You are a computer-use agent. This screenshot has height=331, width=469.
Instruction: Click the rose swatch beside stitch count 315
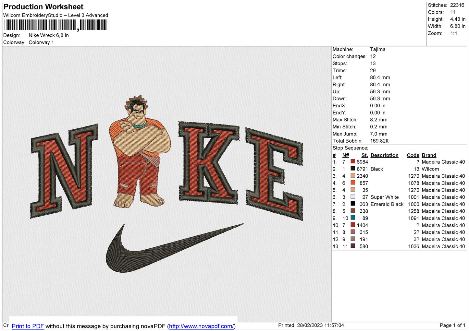coord(353,232)
